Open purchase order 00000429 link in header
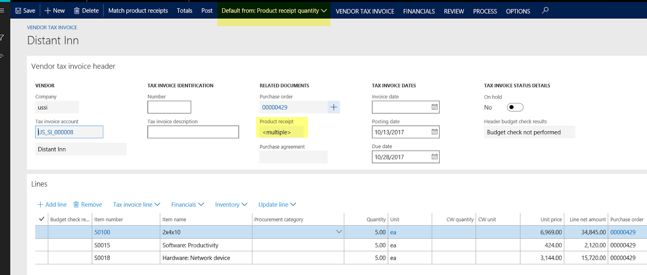 pos(275,107)
